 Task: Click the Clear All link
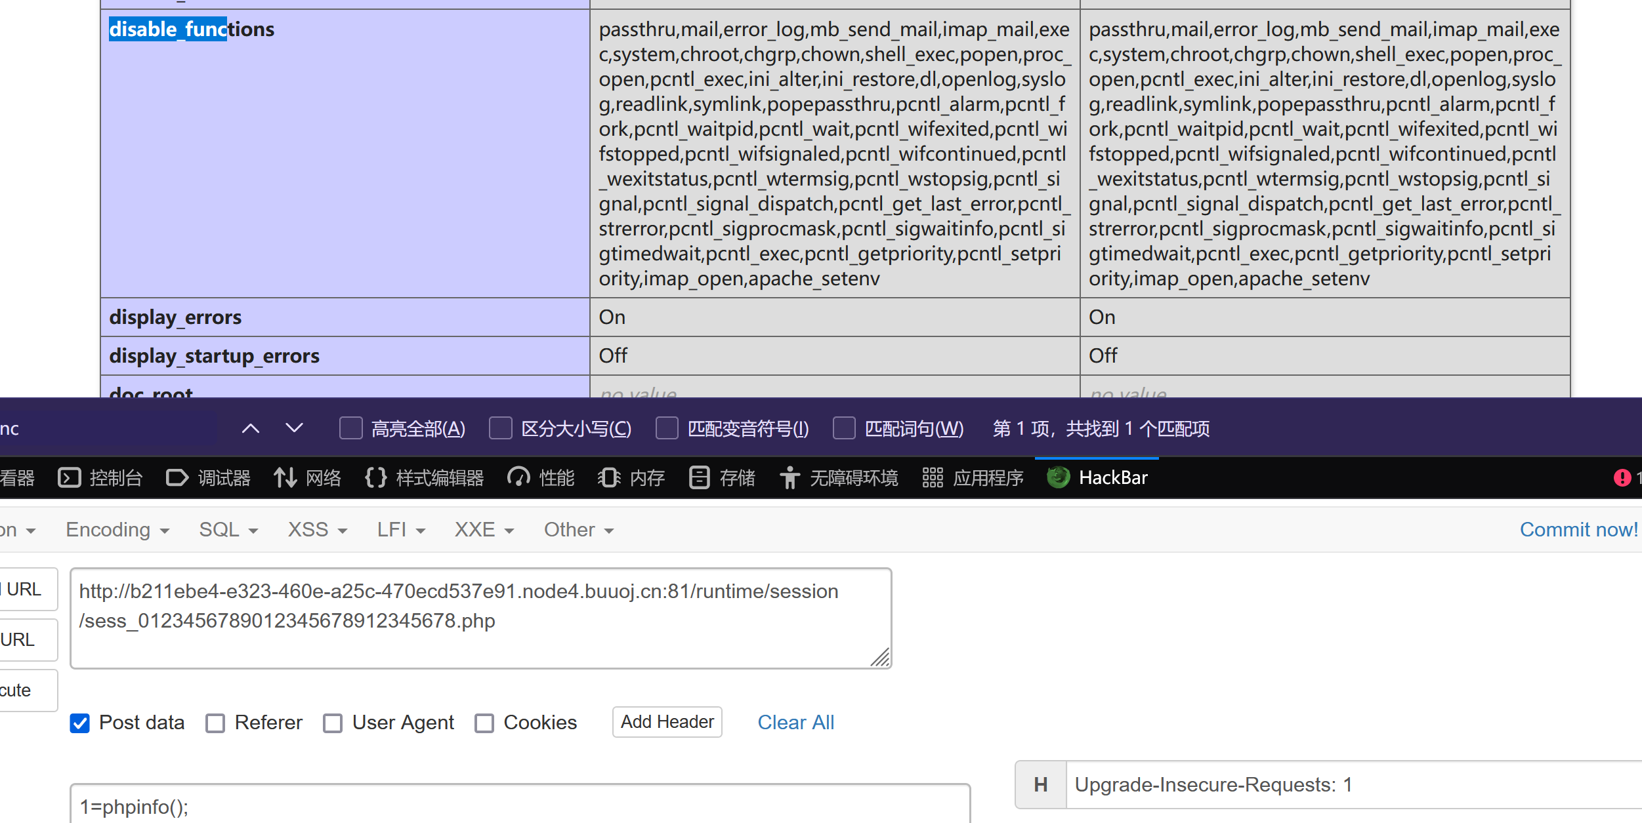point(795,723)
